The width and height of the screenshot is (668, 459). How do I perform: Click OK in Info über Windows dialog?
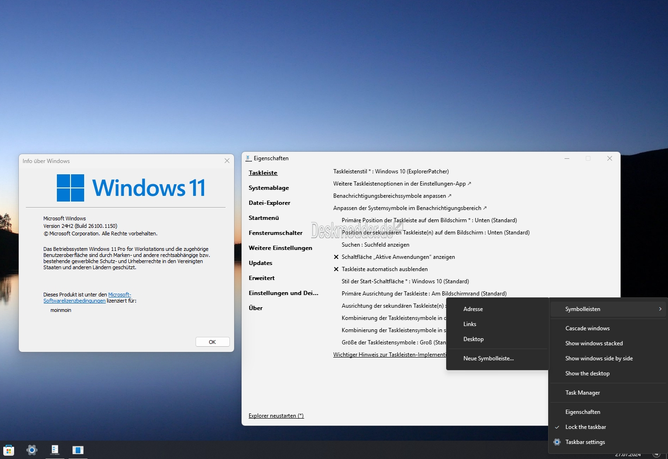(212, 342)
